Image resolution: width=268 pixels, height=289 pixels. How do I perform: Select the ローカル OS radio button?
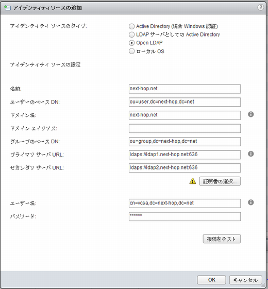coord(131,51)
